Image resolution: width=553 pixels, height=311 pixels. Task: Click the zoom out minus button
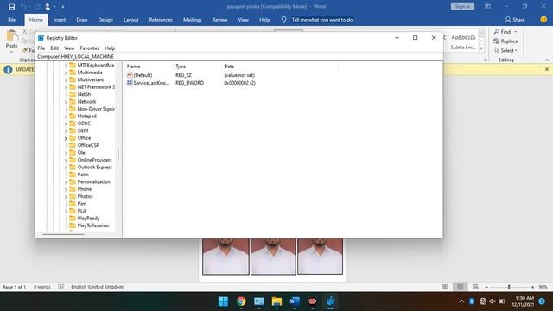(x=486, y=287)
